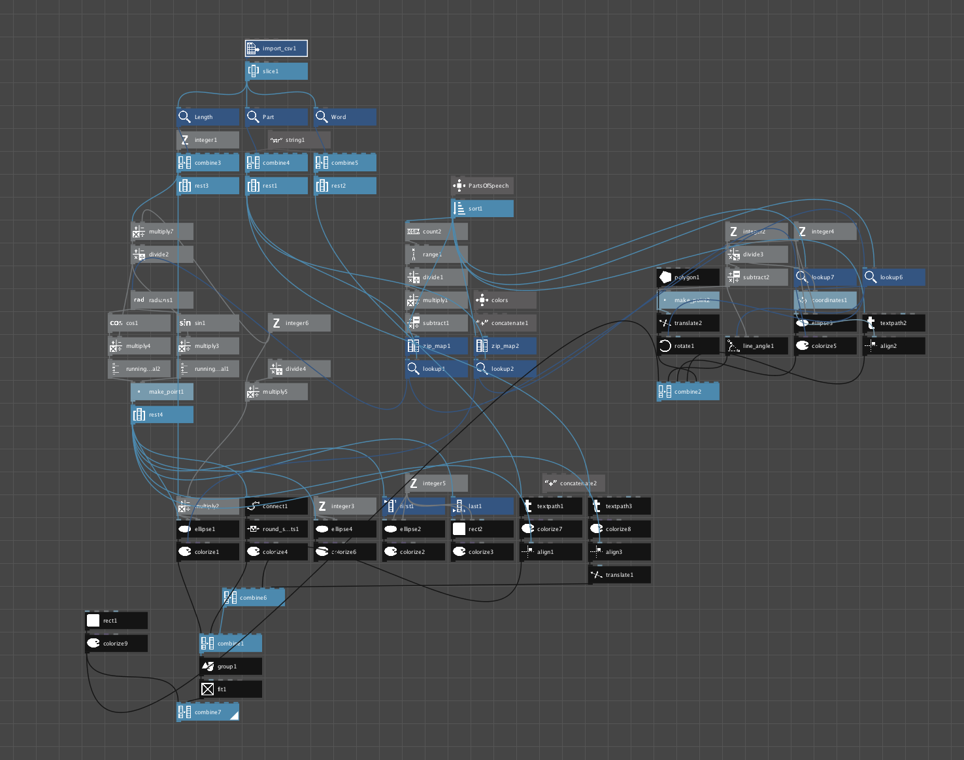Click the string1 node's "str" icon
Viewport: 964px width, 760px height.
click(x=276, y=140)
